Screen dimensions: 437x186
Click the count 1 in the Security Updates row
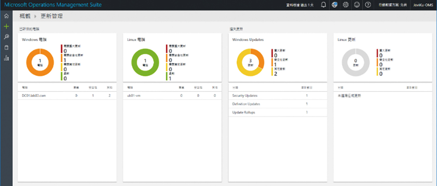coord(307,96)
